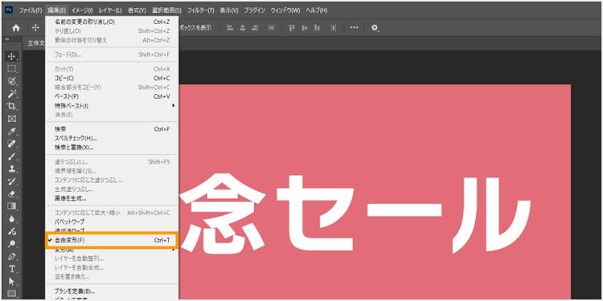Screen dimensions: 603x301
Task: Open the 表示(V) menu
Action: (x=229, y=10)
